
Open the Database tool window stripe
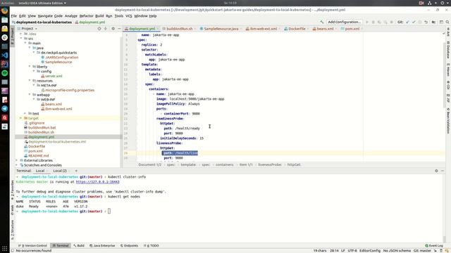click(x=448, y=50)
